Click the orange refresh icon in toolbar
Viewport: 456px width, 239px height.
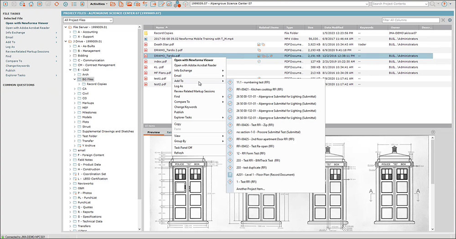57,4
